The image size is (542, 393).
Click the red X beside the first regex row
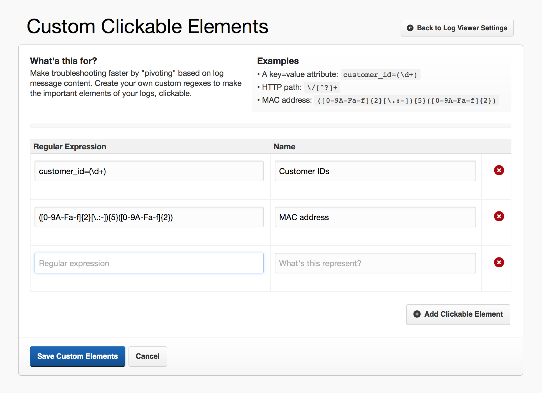[499, 170]
